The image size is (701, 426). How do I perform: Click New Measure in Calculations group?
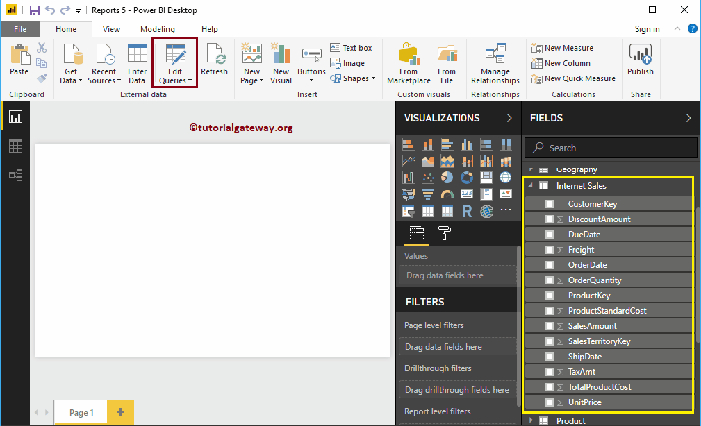(563, 47)
